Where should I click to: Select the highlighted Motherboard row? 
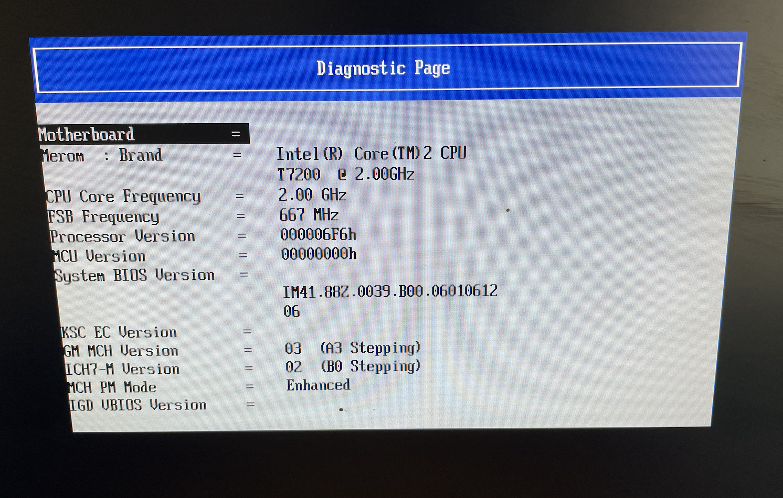click(143, 134)
